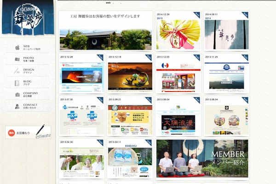Open the 2013.06.21 cardboard box site thumbnail

[130, 120]
